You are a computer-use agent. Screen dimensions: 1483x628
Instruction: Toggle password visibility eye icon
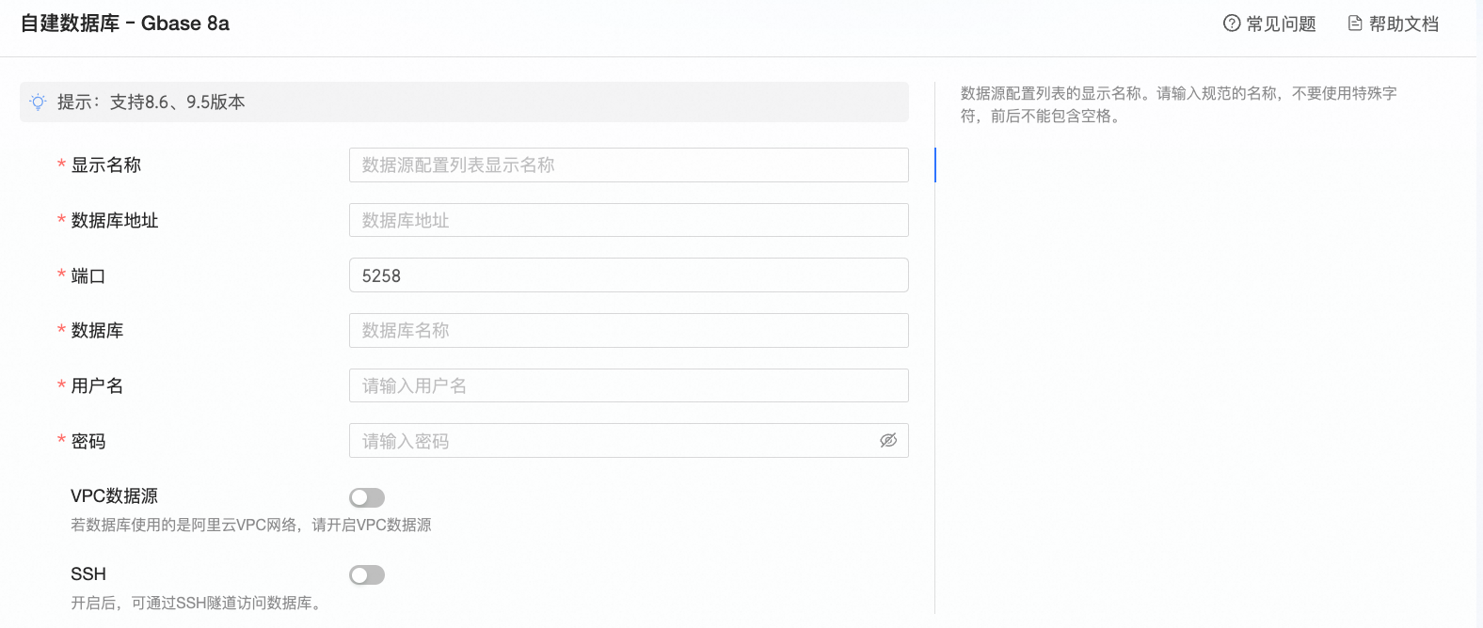(x=887, y=441)
